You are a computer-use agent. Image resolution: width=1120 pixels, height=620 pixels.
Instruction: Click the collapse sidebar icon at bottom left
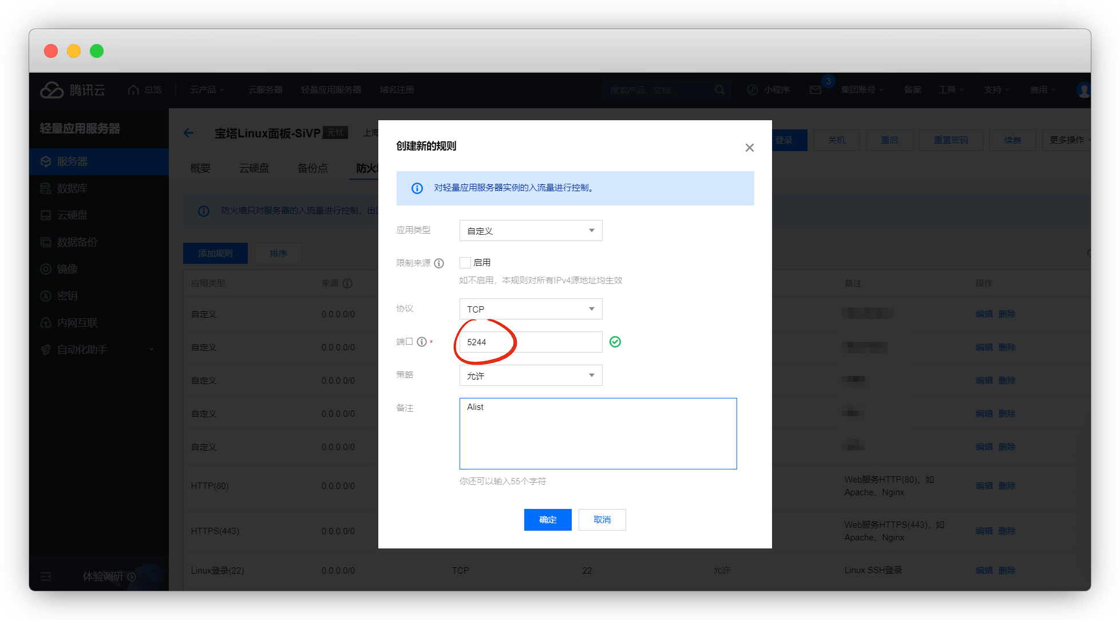(46, 576)
